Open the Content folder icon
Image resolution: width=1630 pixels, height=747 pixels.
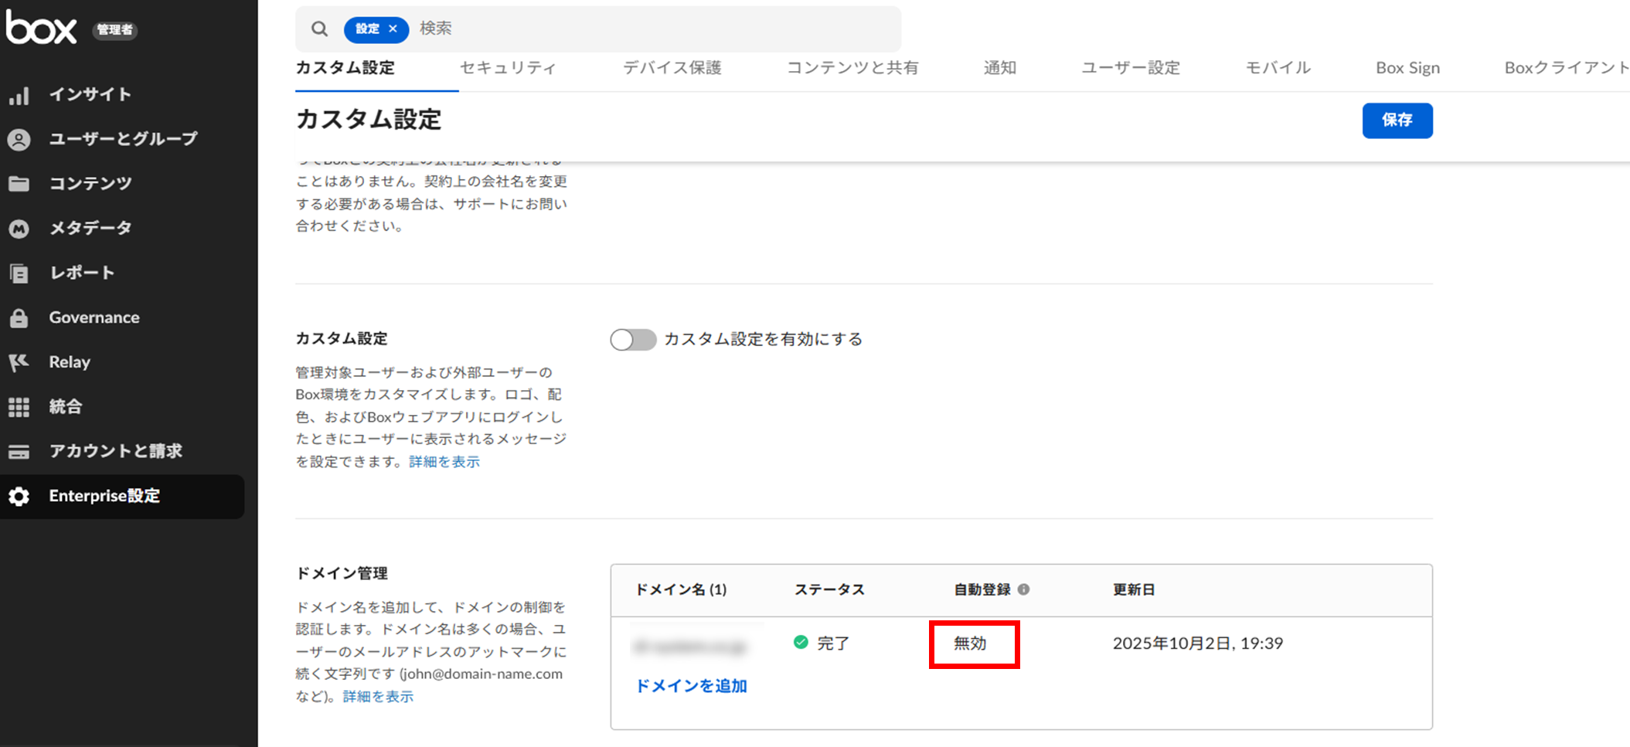(19, 184)
